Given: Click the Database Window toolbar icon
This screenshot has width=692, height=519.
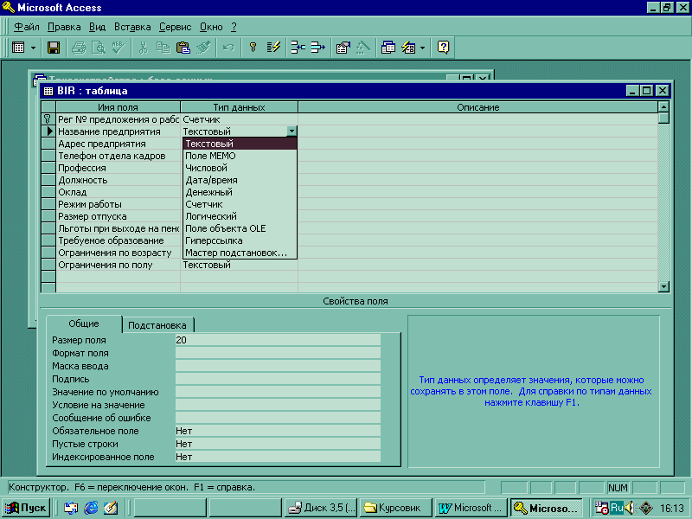Looking at the screenshot, I should tap(388, 48).
